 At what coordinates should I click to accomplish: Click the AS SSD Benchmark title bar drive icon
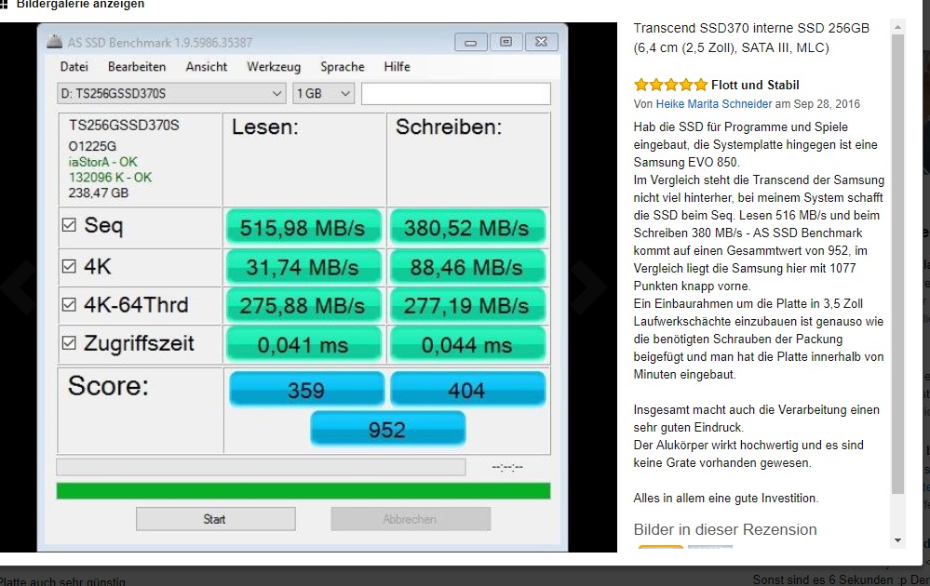click(x=55, y=42)
